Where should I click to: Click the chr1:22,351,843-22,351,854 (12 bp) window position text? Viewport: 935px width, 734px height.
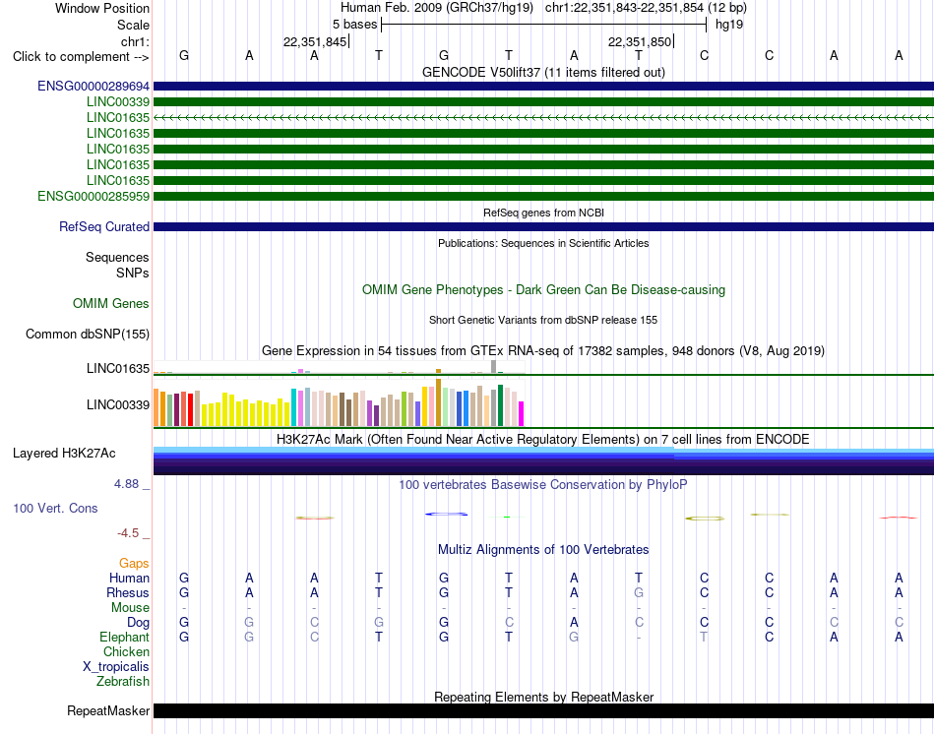pyautogui.click(x=646, y=8)
